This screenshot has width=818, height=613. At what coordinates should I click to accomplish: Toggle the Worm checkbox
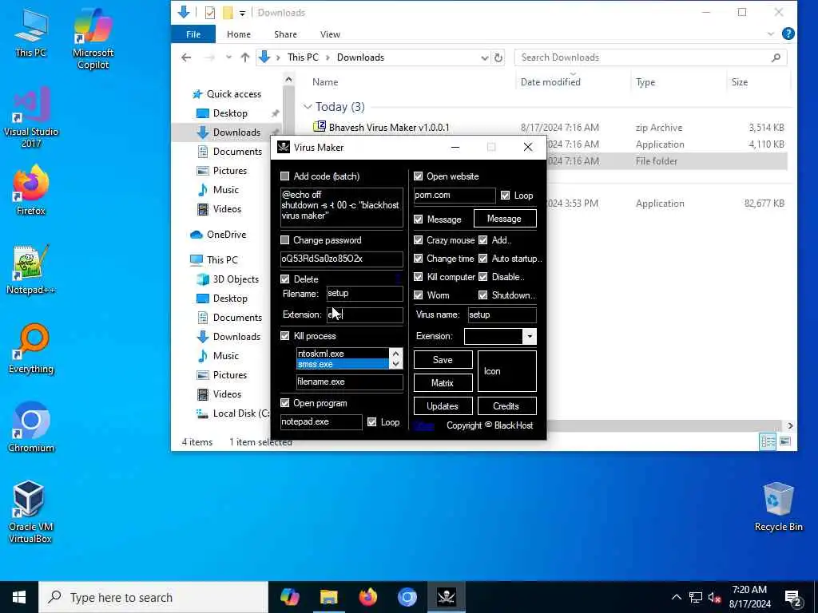419,295
